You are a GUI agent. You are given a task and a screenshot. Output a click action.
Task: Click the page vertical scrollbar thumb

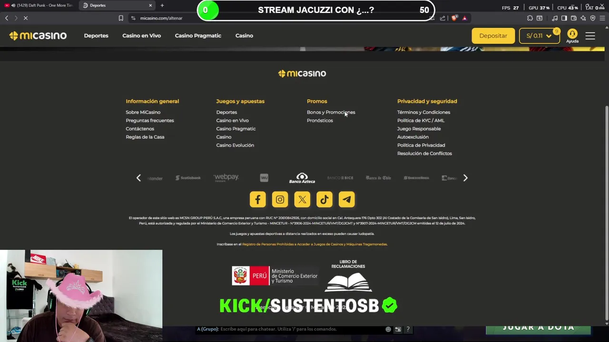(x=607, y=213)
